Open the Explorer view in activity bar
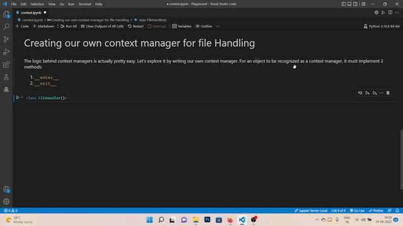The image size is (403, 226). pyautogui.click(x=6, y=14)
